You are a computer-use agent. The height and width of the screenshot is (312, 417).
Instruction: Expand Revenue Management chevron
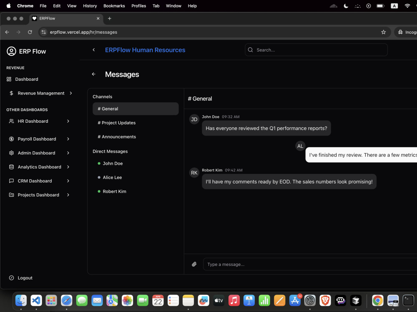tap(71, 93)
